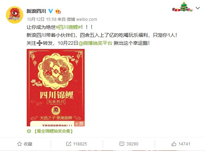Open the 新浪四川 username link

pos(36,11)
